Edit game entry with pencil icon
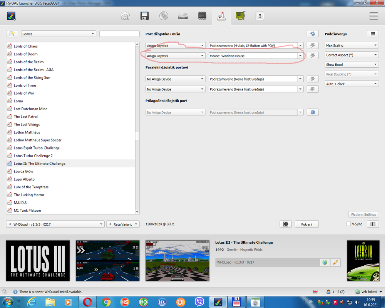 335,262
